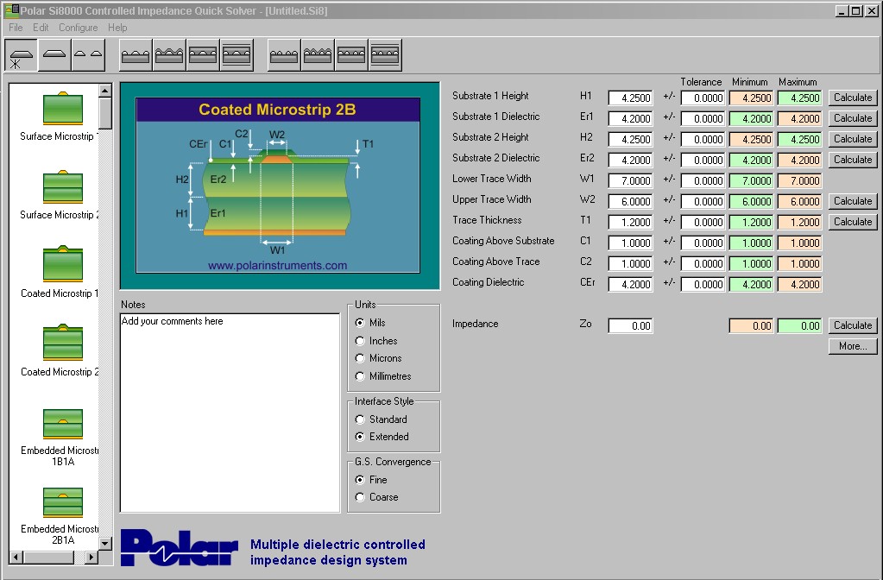Choose uncoated differential coplanar icon in third group
This screenshot has height=580, width=883.
click(284, 55)
